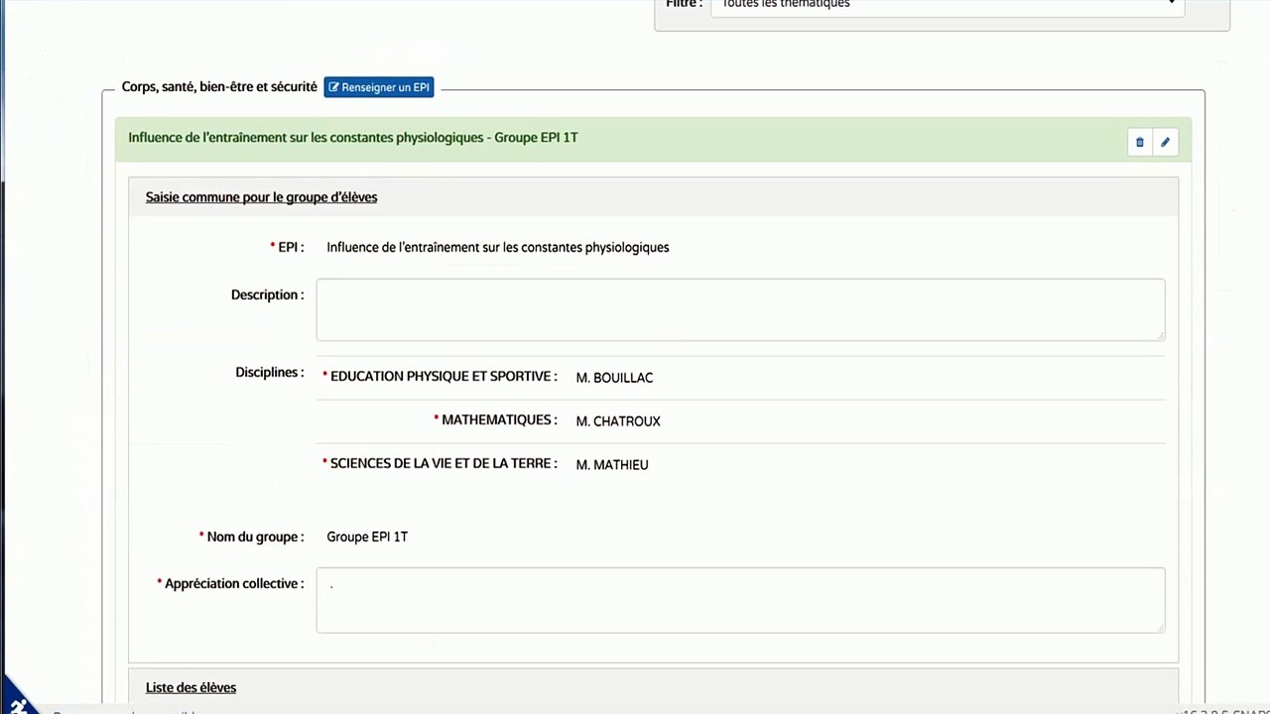Click the EPI title value about constantes physiologiques

coord(498,247)
